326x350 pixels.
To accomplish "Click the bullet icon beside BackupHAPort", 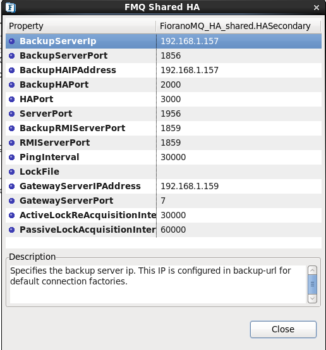I will tap(11, 85).
